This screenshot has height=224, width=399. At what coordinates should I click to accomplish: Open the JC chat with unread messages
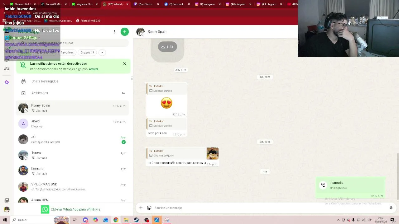pyautogui.click(x=72, y=139)
